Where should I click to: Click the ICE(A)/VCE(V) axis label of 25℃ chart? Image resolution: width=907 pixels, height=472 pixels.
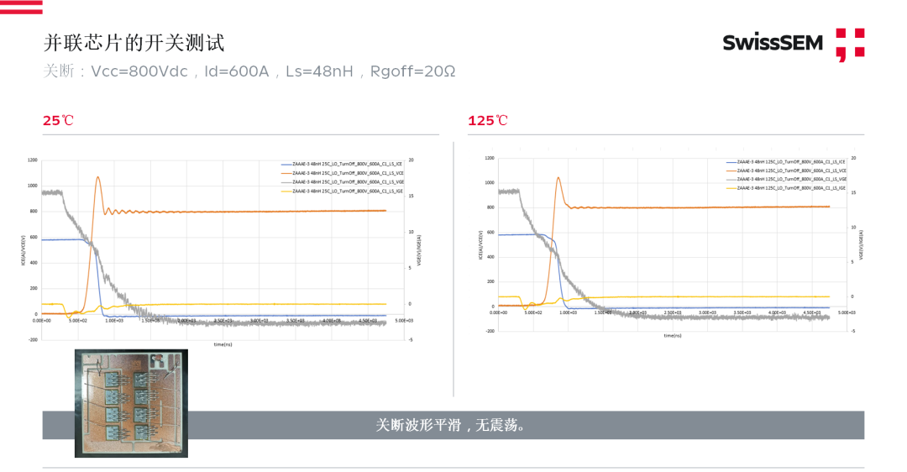(24, 249)
